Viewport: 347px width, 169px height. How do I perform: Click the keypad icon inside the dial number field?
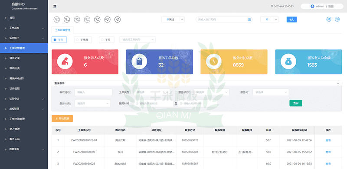pyautogui.click(x=249, y=19)
